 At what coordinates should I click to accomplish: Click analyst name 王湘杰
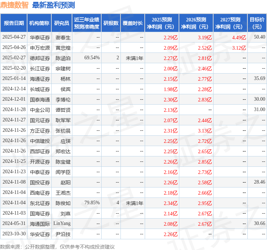63,193
